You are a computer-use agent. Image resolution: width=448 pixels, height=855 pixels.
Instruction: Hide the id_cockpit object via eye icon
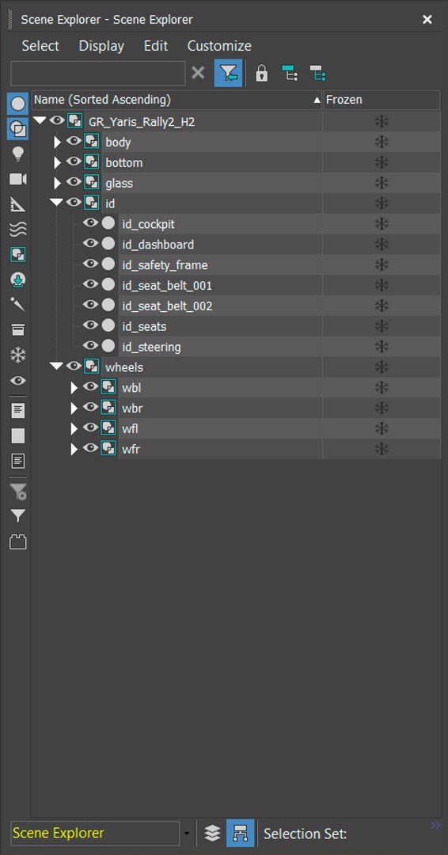pyautogui.click(x=90, y=223)
